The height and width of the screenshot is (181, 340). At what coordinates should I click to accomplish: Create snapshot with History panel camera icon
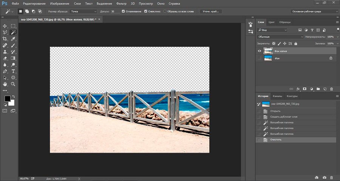[324, 177]
